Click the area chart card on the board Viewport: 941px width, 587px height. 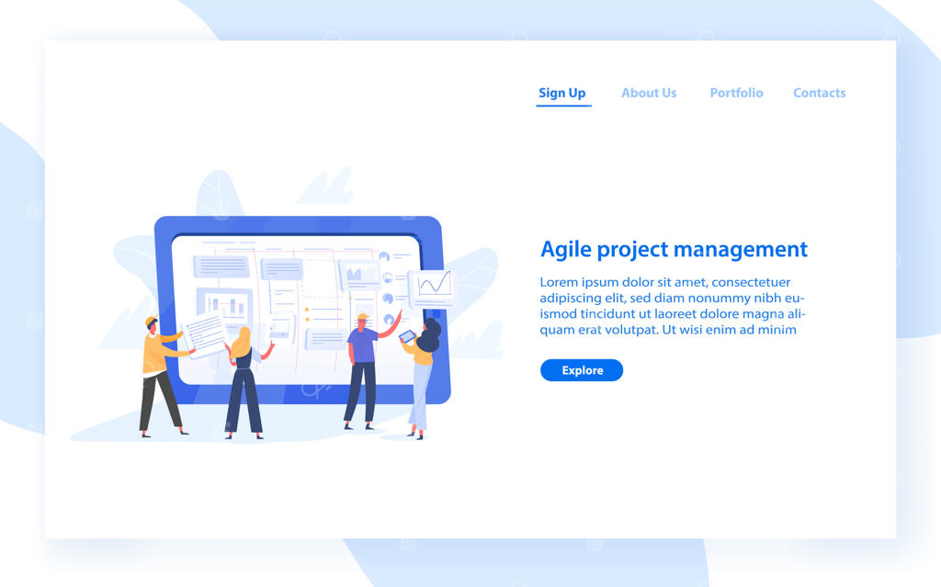click(x=359, y=275)
